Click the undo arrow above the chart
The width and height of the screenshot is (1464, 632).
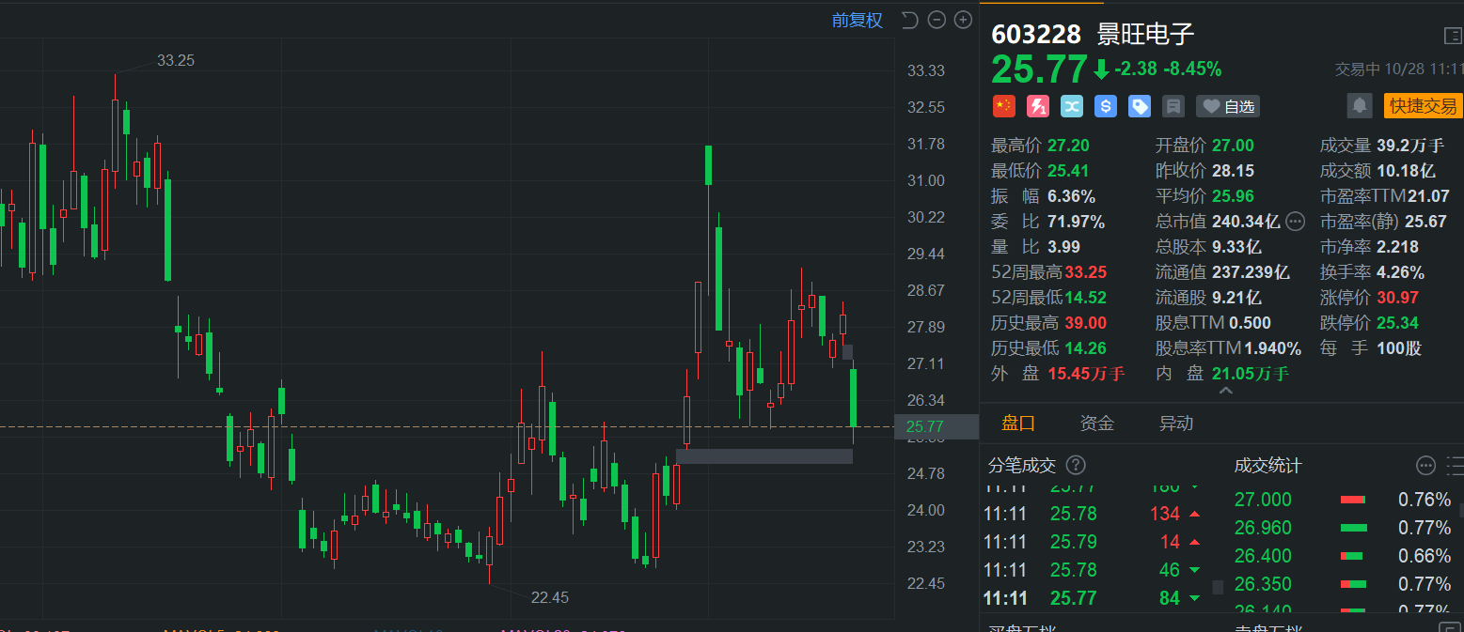(909, 20)
